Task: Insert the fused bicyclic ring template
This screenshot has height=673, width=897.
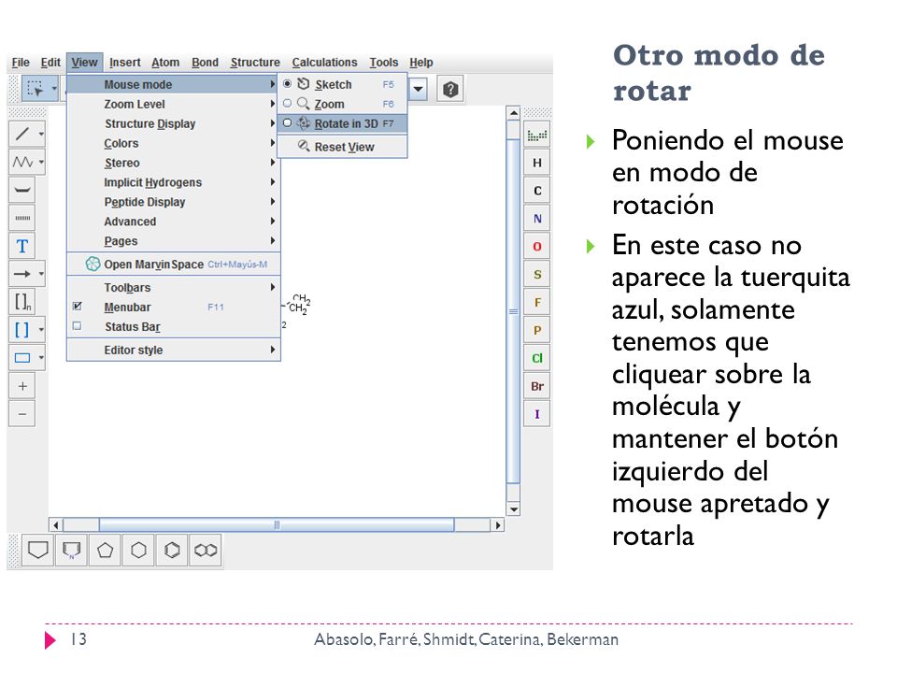Action: 206,551
